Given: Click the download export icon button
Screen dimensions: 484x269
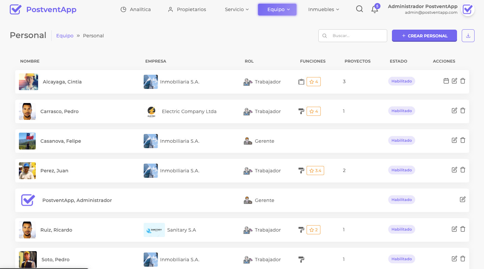Looking at the screenshot, I should 468,36.
